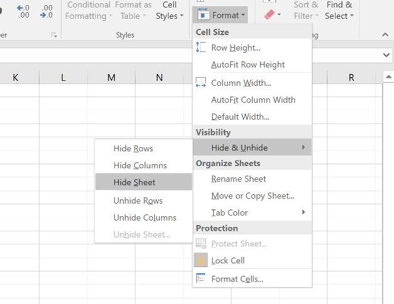Expand the Clear button dropdown arrow
This screenshot has height=304, width=394.
[279, 14]
